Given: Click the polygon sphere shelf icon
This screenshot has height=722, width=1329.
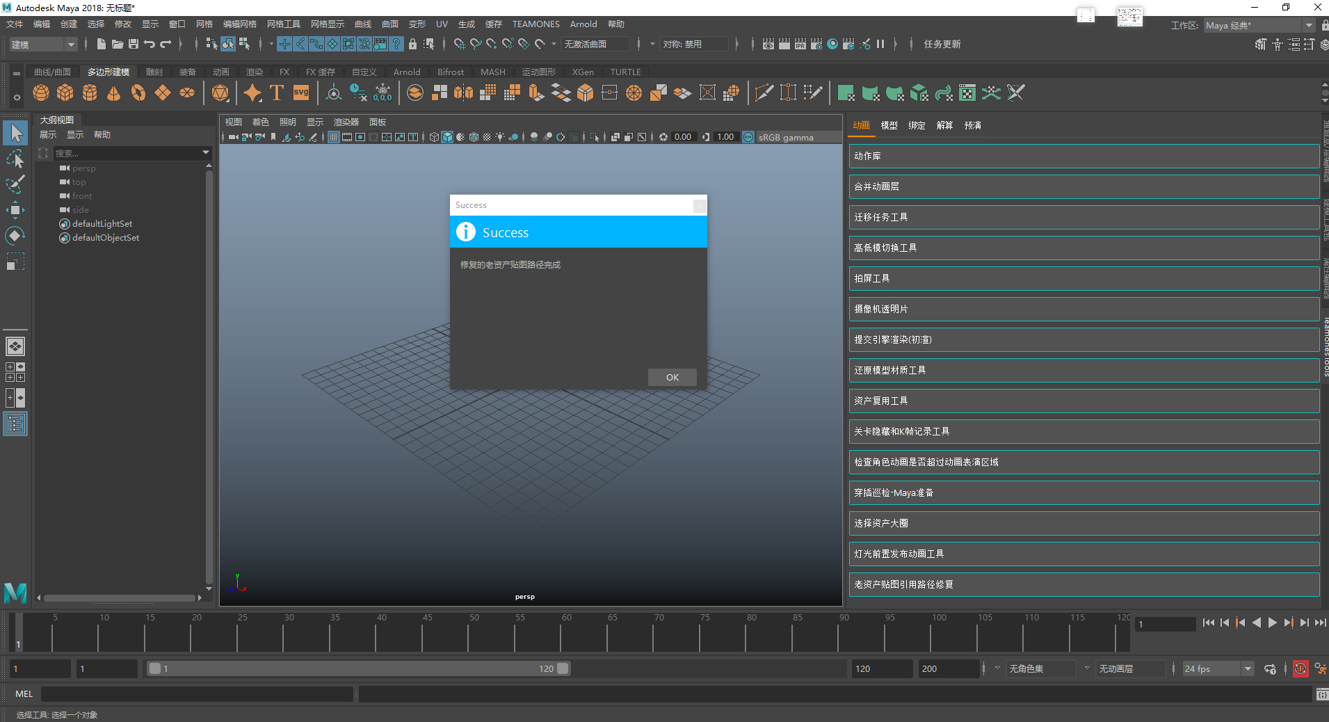Looking at the screenshot, I should point(41,93).
